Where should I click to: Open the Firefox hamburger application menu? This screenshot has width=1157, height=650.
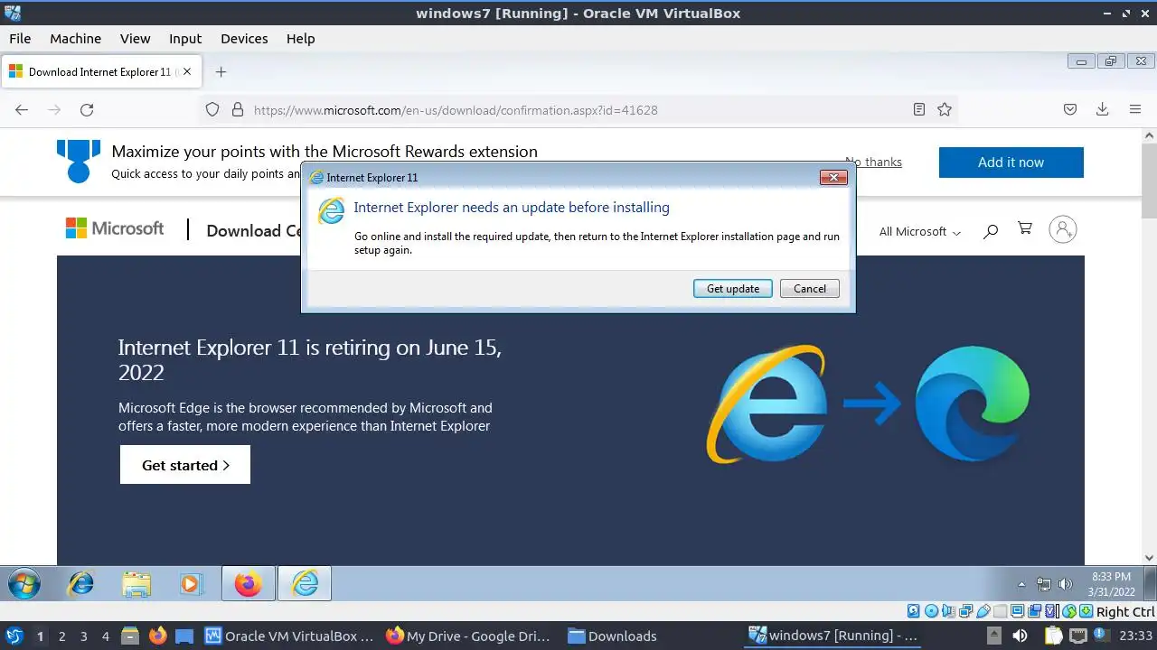click(x=1135, y=110)
